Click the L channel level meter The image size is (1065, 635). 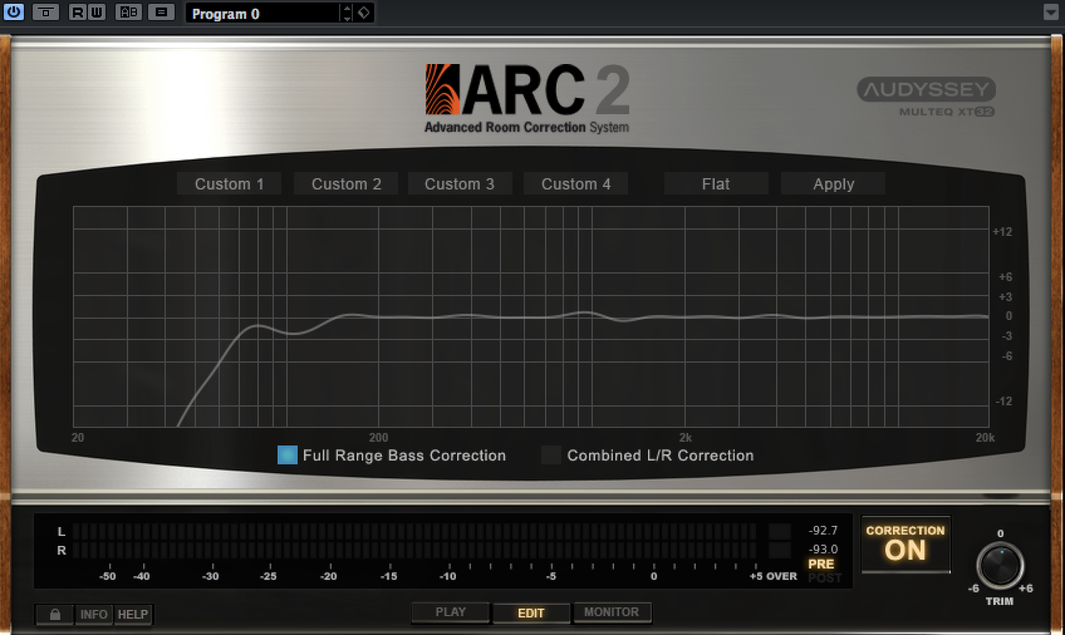[x=414, y=530]
